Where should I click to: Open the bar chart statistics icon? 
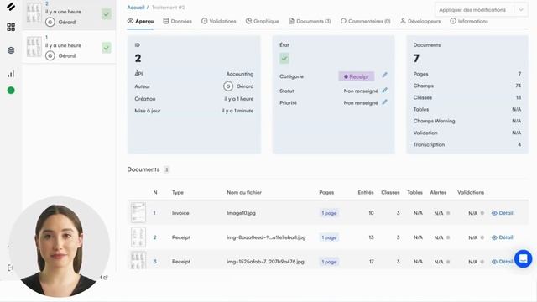[11, 74]
